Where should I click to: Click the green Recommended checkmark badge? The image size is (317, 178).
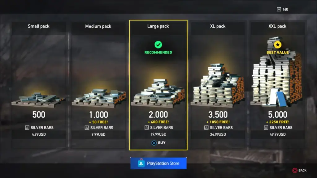coord(158,44)
